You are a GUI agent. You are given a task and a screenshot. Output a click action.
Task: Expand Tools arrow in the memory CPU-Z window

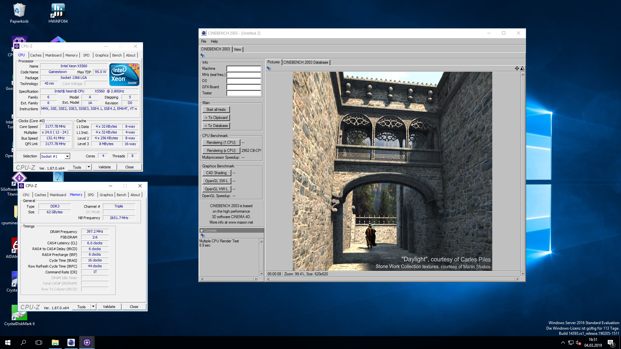click(93, 307)
